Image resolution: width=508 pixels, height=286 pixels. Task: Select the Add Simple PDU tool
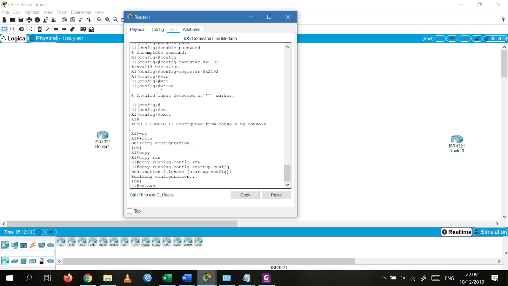[83, 29]
